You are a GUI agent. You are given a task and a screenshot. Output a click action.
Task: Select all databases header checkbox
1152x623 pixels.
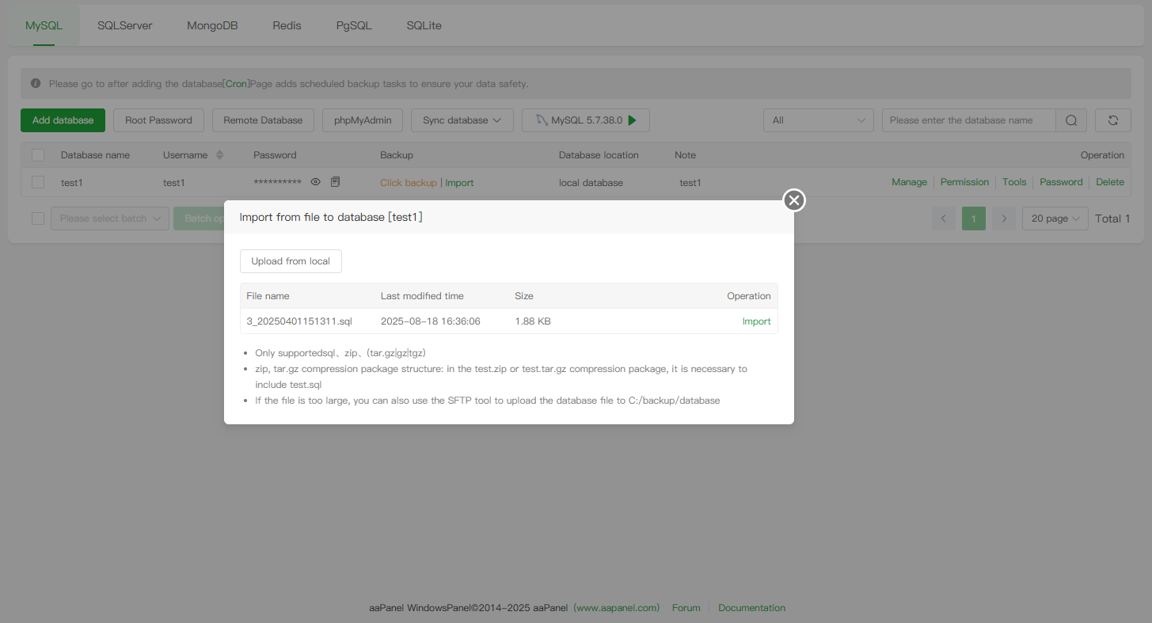pos(38,155)
